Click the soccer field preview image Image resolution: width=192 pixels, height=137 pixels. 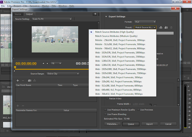point(55,39)
